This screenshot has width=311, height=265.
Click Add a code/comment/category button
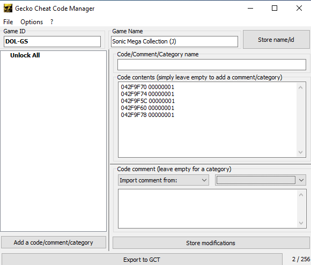point(54,242)
